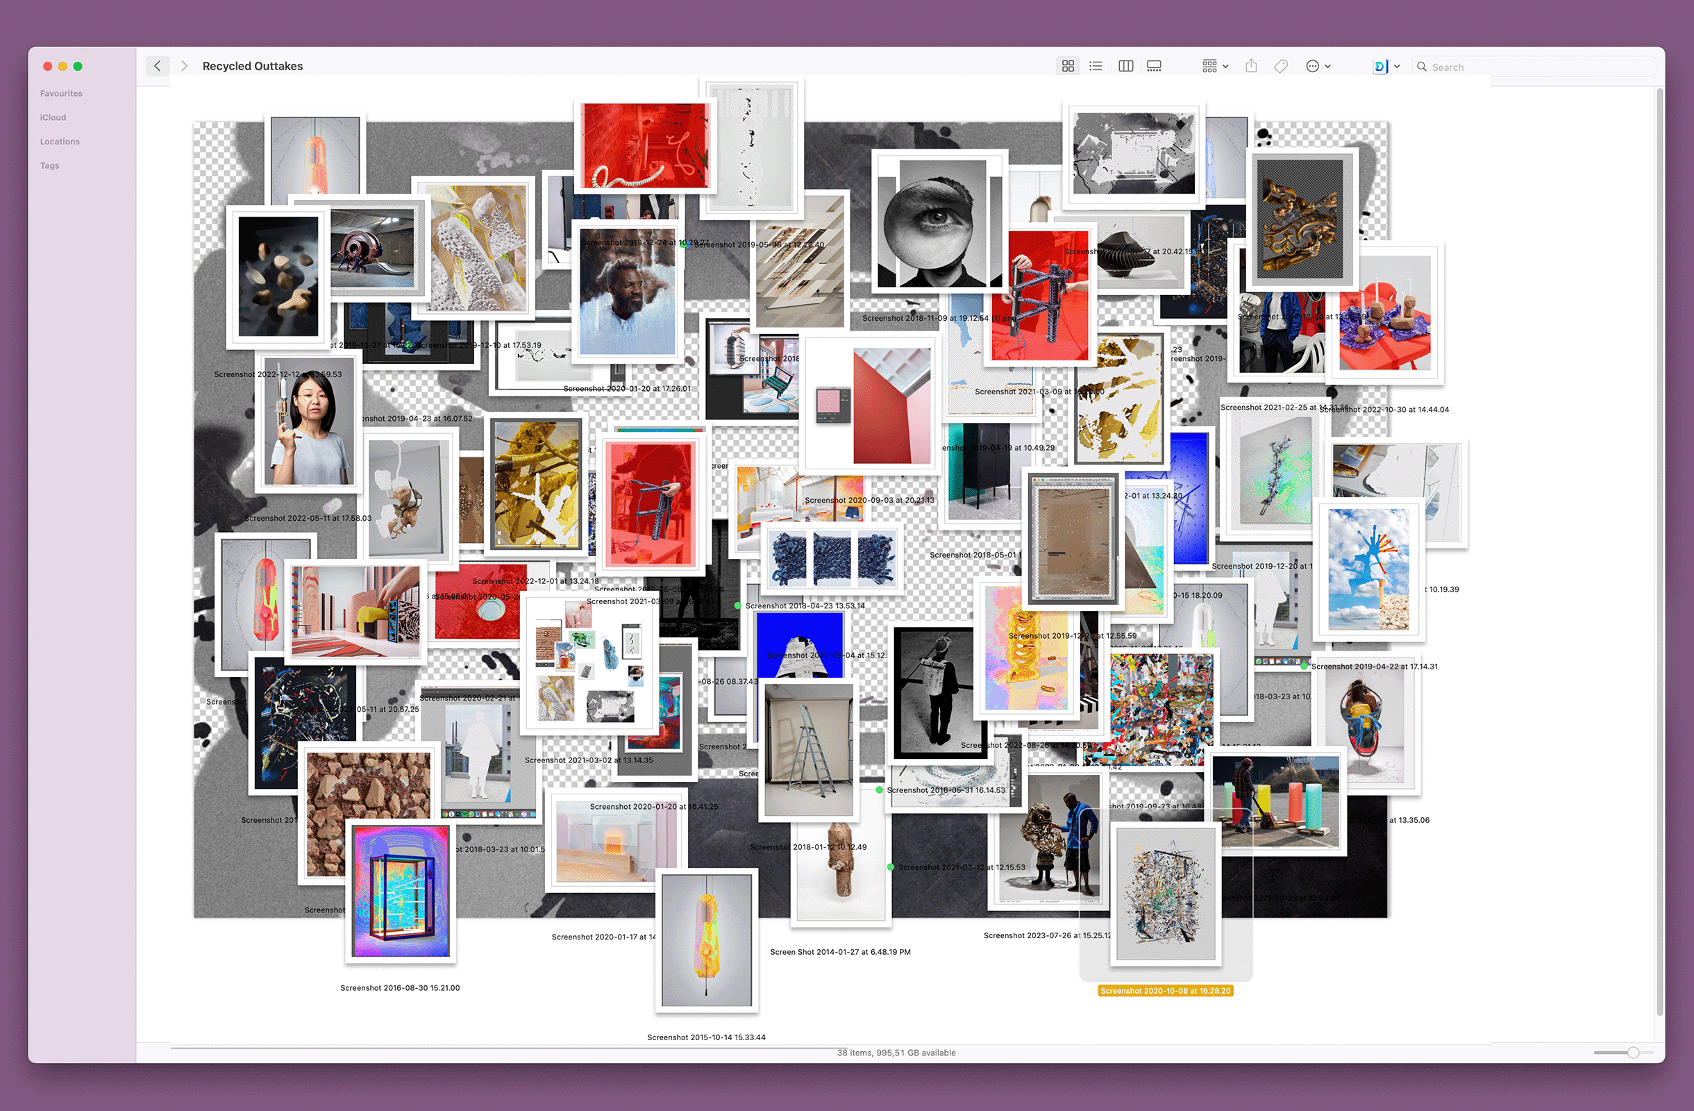The width and height of the screenshot is (1694, 1111).
Task: Expand the Locations sidebar section
Action: click(60, 142)
